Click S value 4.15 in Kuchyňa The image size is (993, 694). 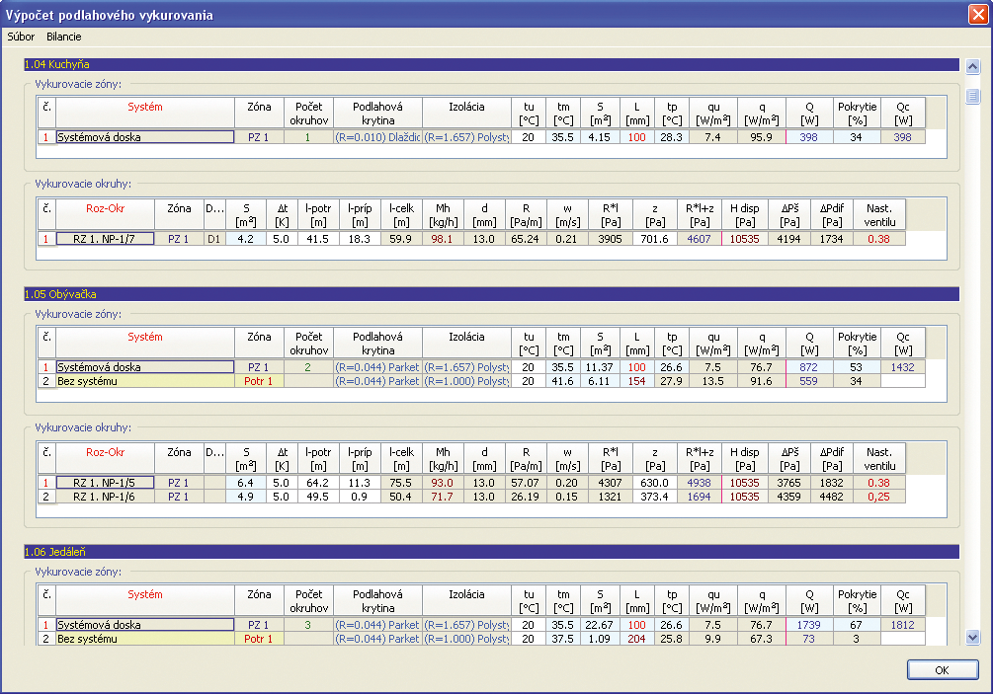[599, 137]
